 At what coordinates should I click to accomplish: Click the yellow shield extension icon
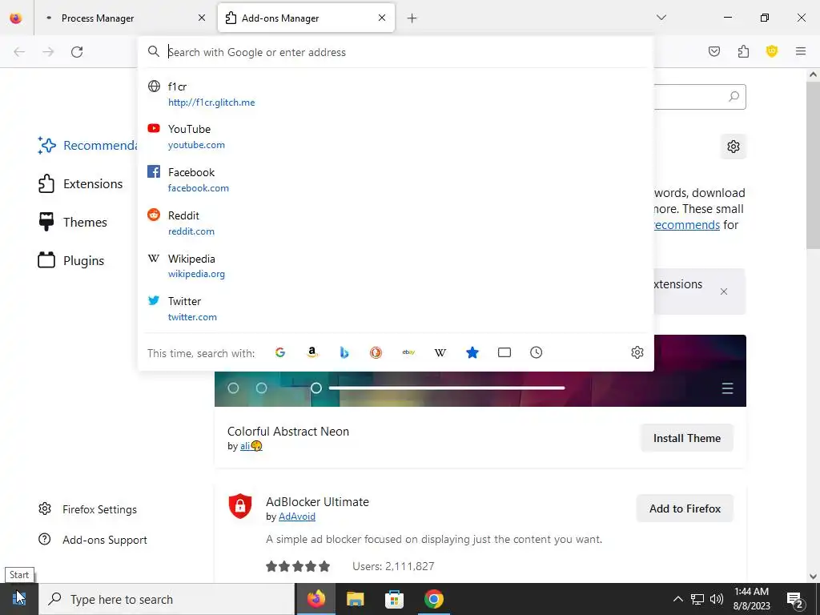tap(772, 51)
